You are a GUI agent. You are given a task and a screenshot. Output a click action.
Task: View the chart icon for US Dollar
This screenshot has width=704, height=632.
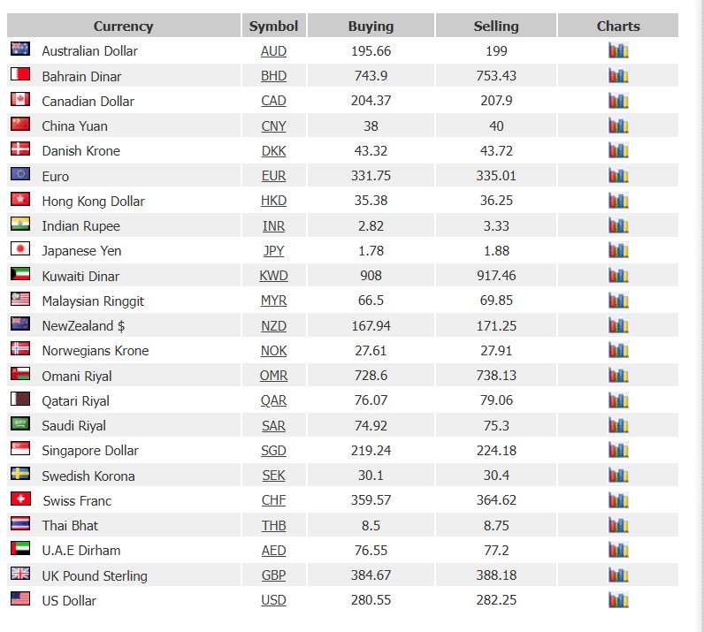[x=618, y=599]
